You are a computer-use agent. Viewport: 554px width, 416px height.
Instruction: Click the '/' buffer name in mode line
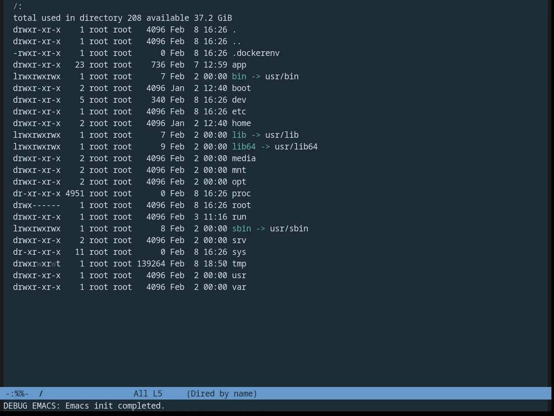41,394
